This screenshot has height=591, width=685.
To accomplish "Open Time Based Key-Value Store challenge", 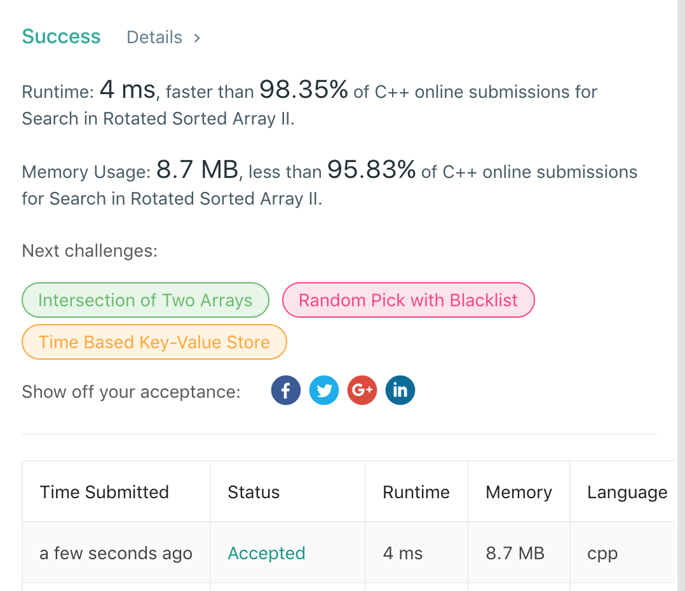I will 154,342.
